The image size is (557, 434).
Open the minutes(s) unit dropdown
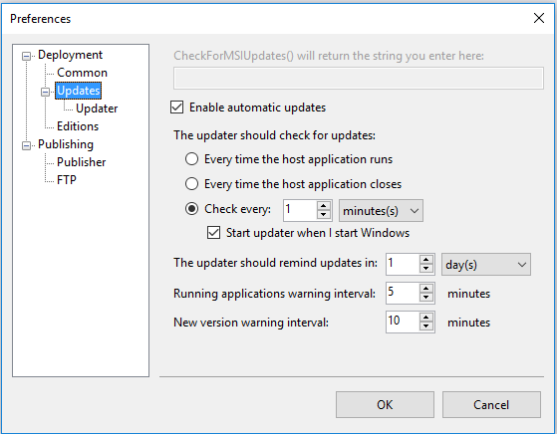[381, 211]
